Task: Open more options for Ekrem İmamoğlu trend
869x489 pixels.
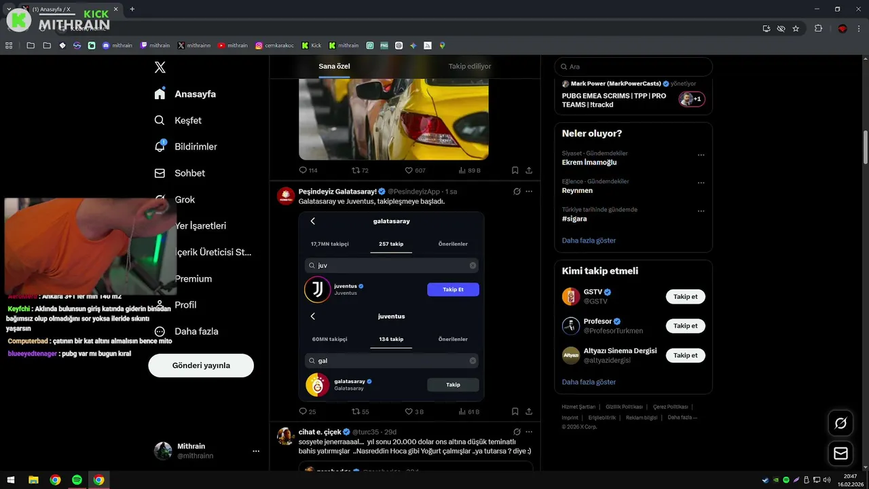Action: click(701, 155)
